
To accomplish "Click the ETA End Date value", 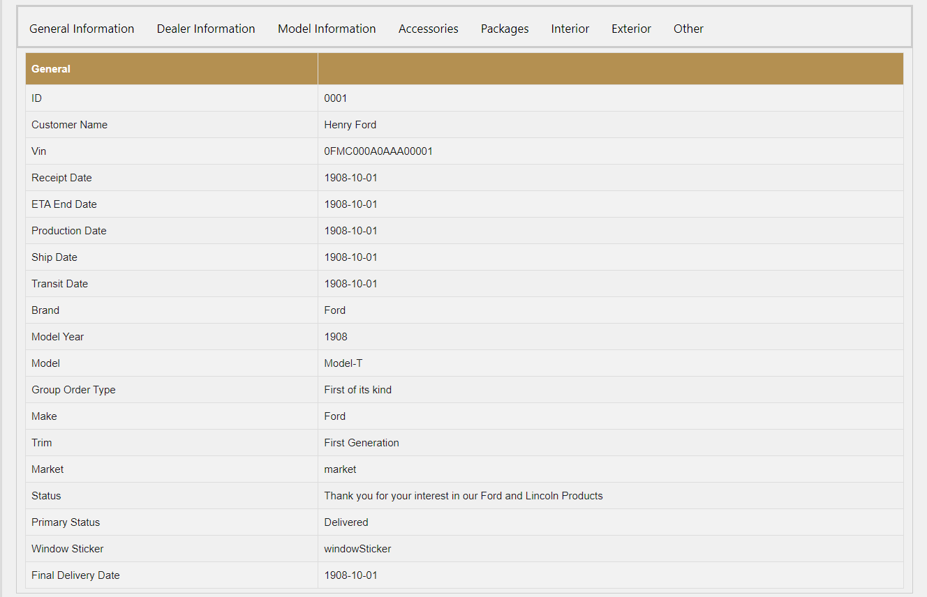I will (351, 204).
